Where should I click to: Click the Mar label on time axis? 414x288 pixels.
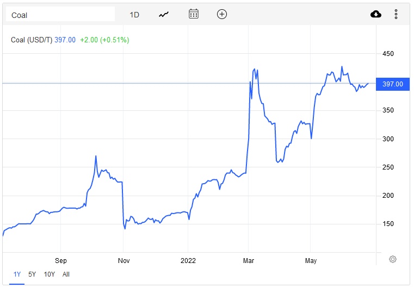click(249, 260)
